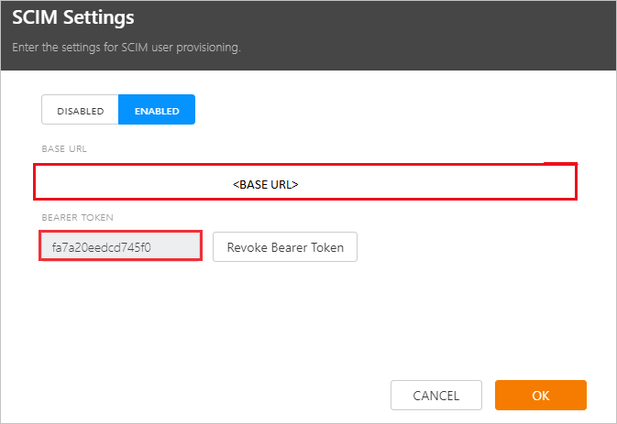Click the token value fa7a20eedcd745f0
The width and height of the screenshot is (617, 424).
coord(101,247)
